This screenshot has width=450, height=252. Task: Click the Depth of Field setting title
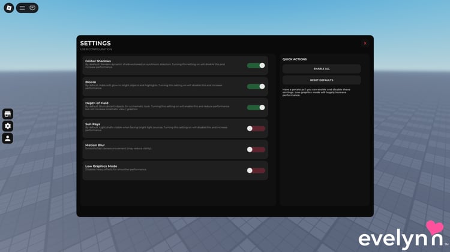pyautogui.click(x=97, y=103)
